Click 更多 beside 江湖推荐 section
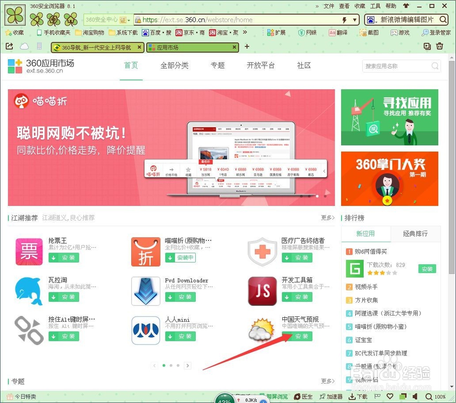The height and width of the screenshot is (403, 456). point(328,217)
